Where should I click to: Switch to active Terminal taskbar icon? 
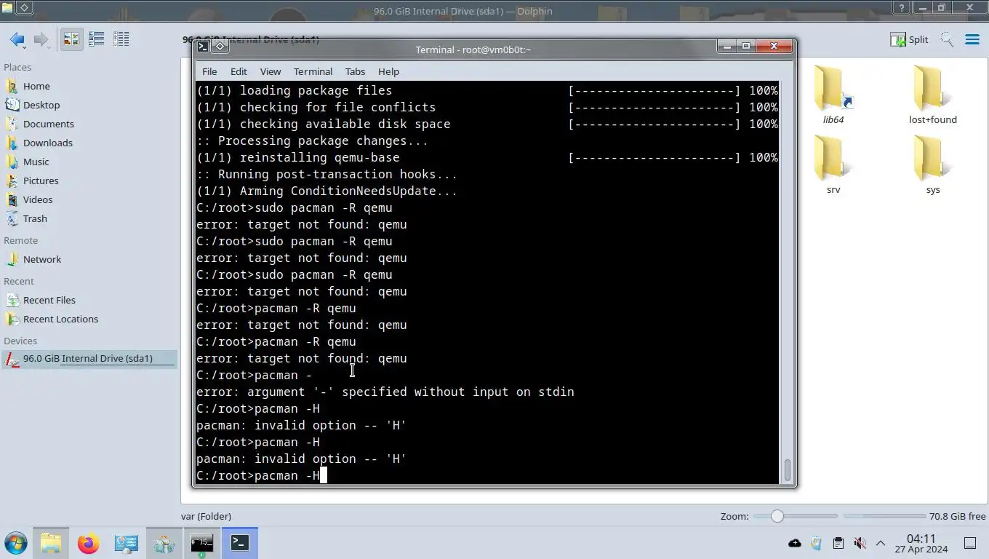[239, 543]
